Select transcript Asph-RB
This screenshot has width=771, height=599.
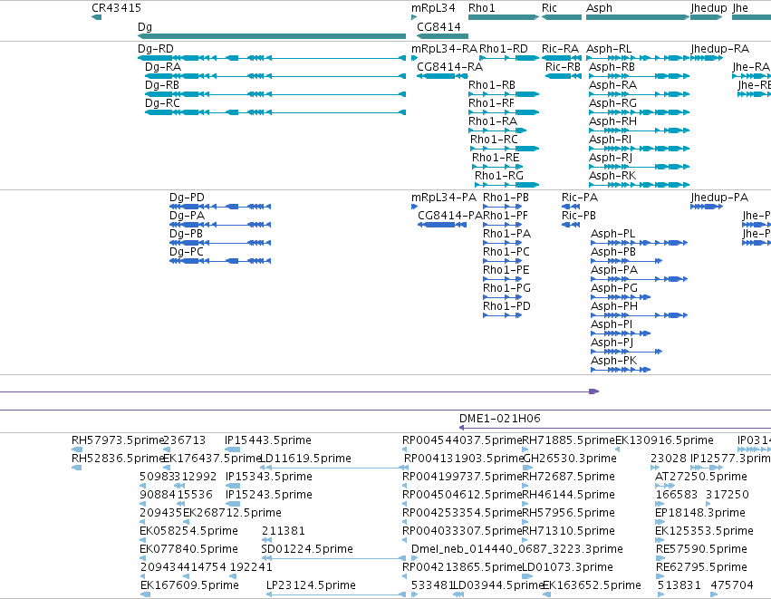[640, 76]
